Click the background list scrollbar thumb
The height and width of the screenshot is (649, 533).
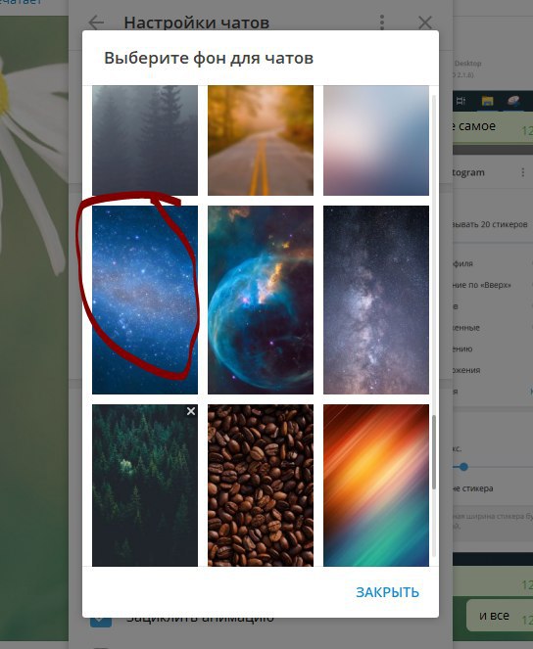point(434,452)
